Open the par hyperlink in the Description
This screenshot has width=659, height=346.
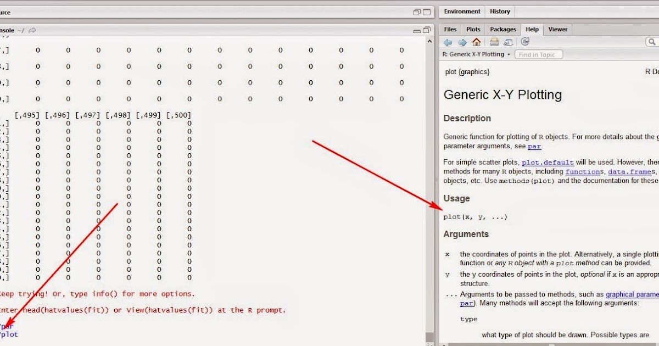(x=534, y=146)
